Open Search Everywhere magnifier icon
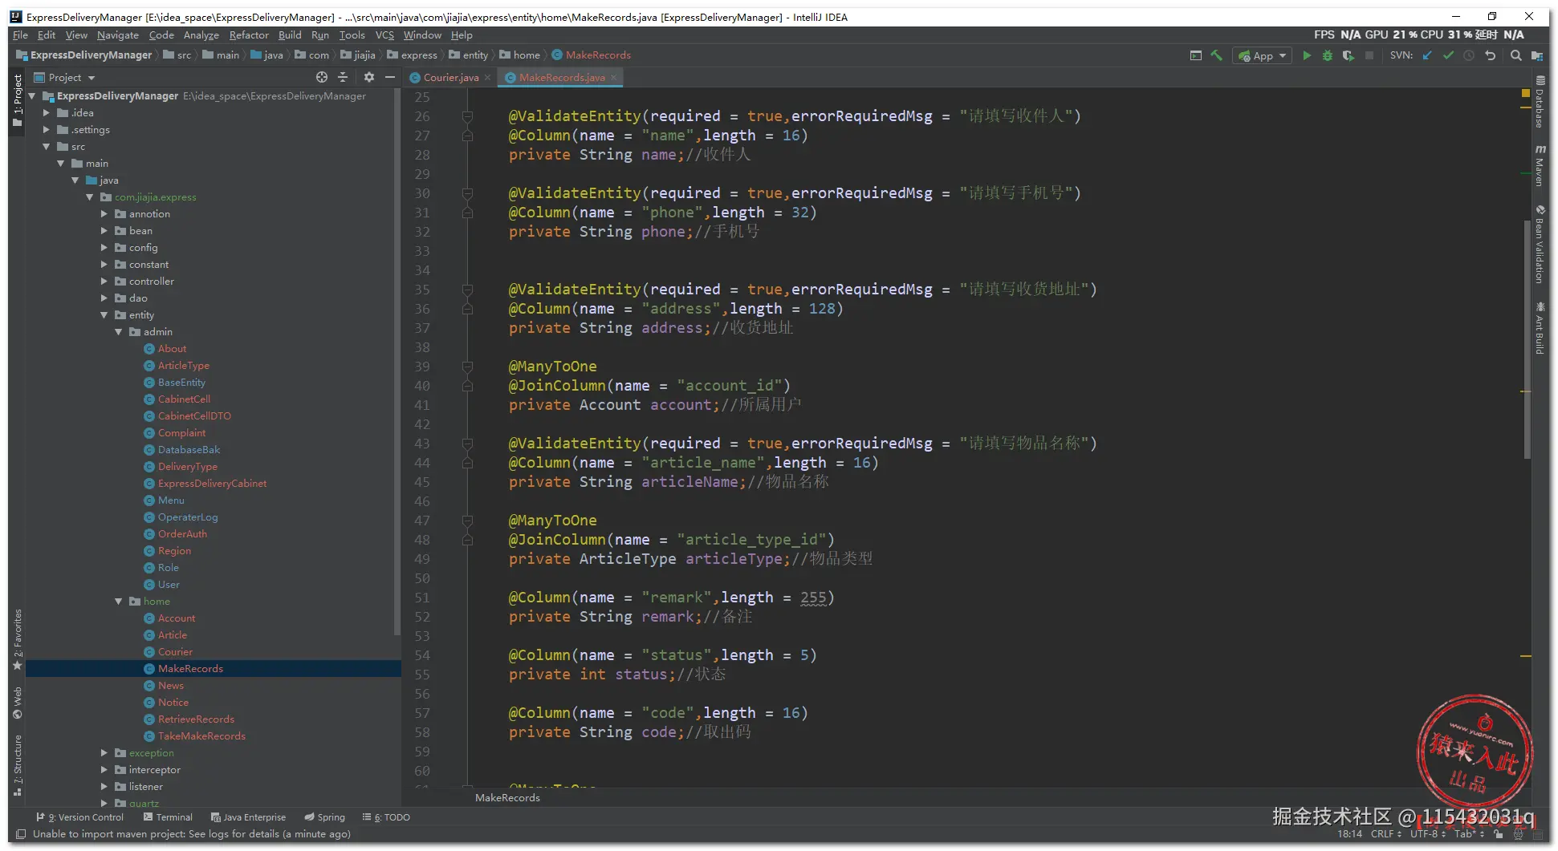 1515,55
